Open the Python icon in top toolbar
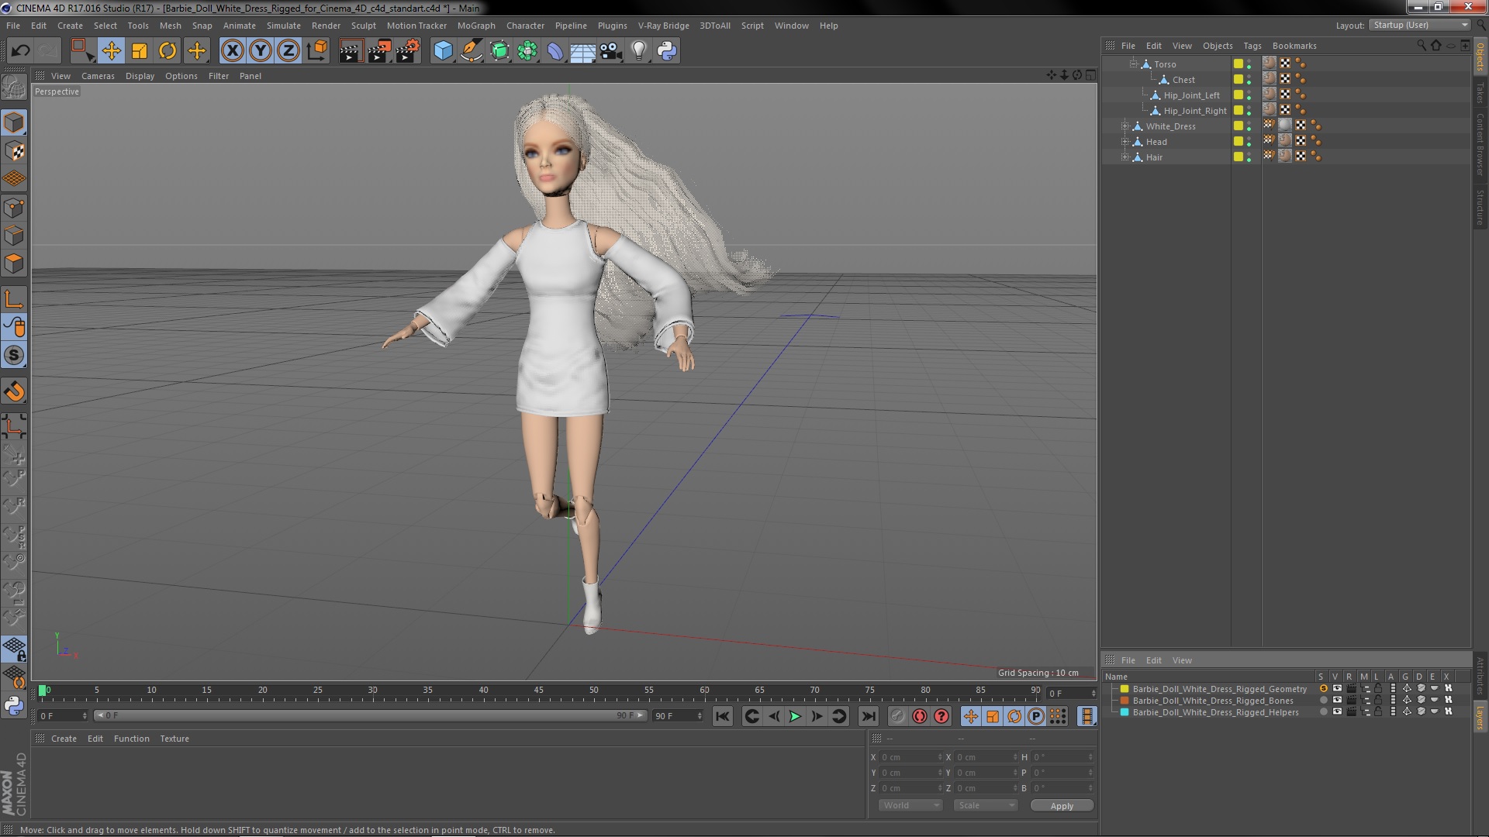The image size is (1489, 837). point(667,51)
